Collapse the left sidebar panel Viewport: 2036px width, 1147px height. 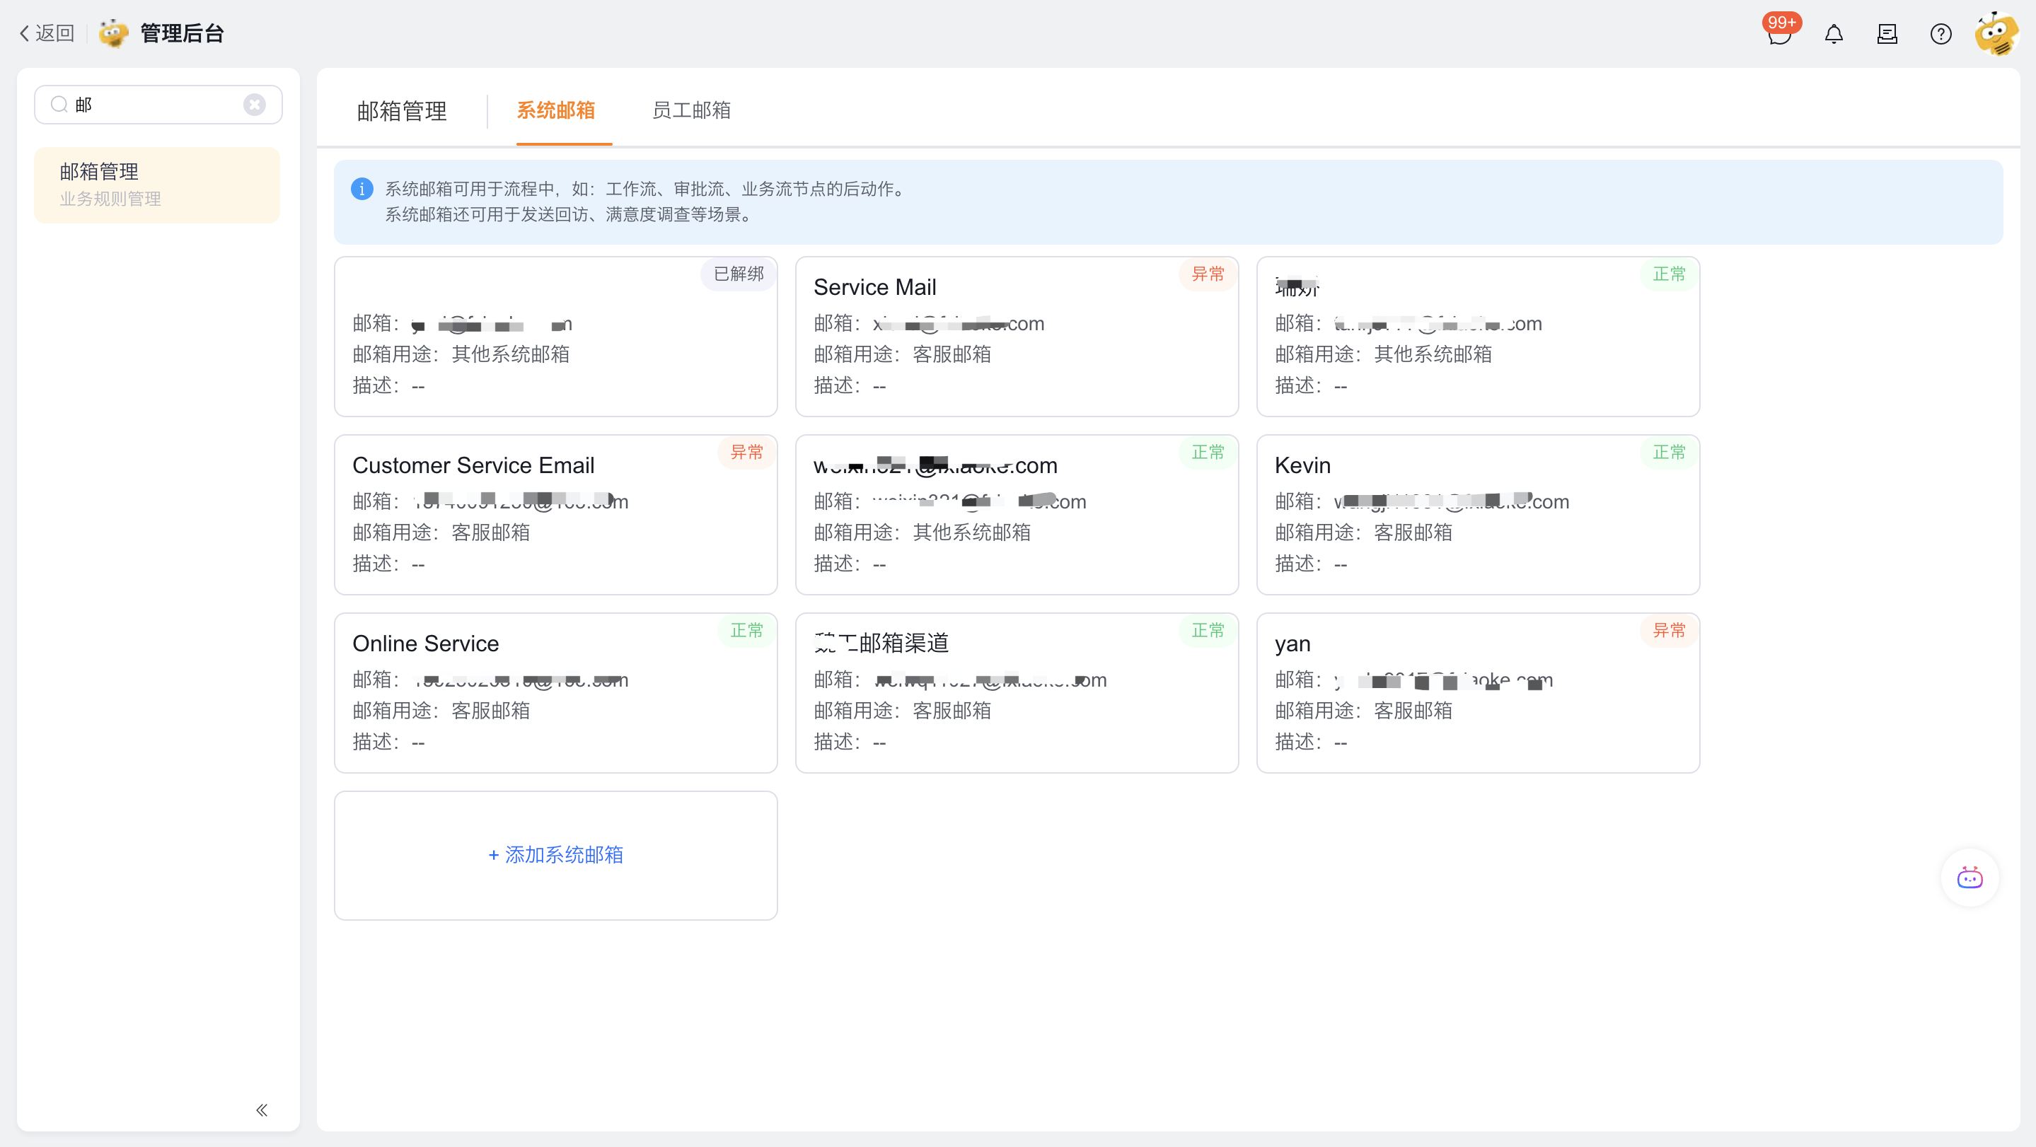coord(262,1110)
